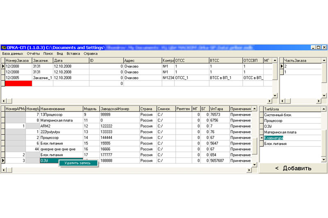Click components grid horizontal scroll right arrow

(249, 170)
